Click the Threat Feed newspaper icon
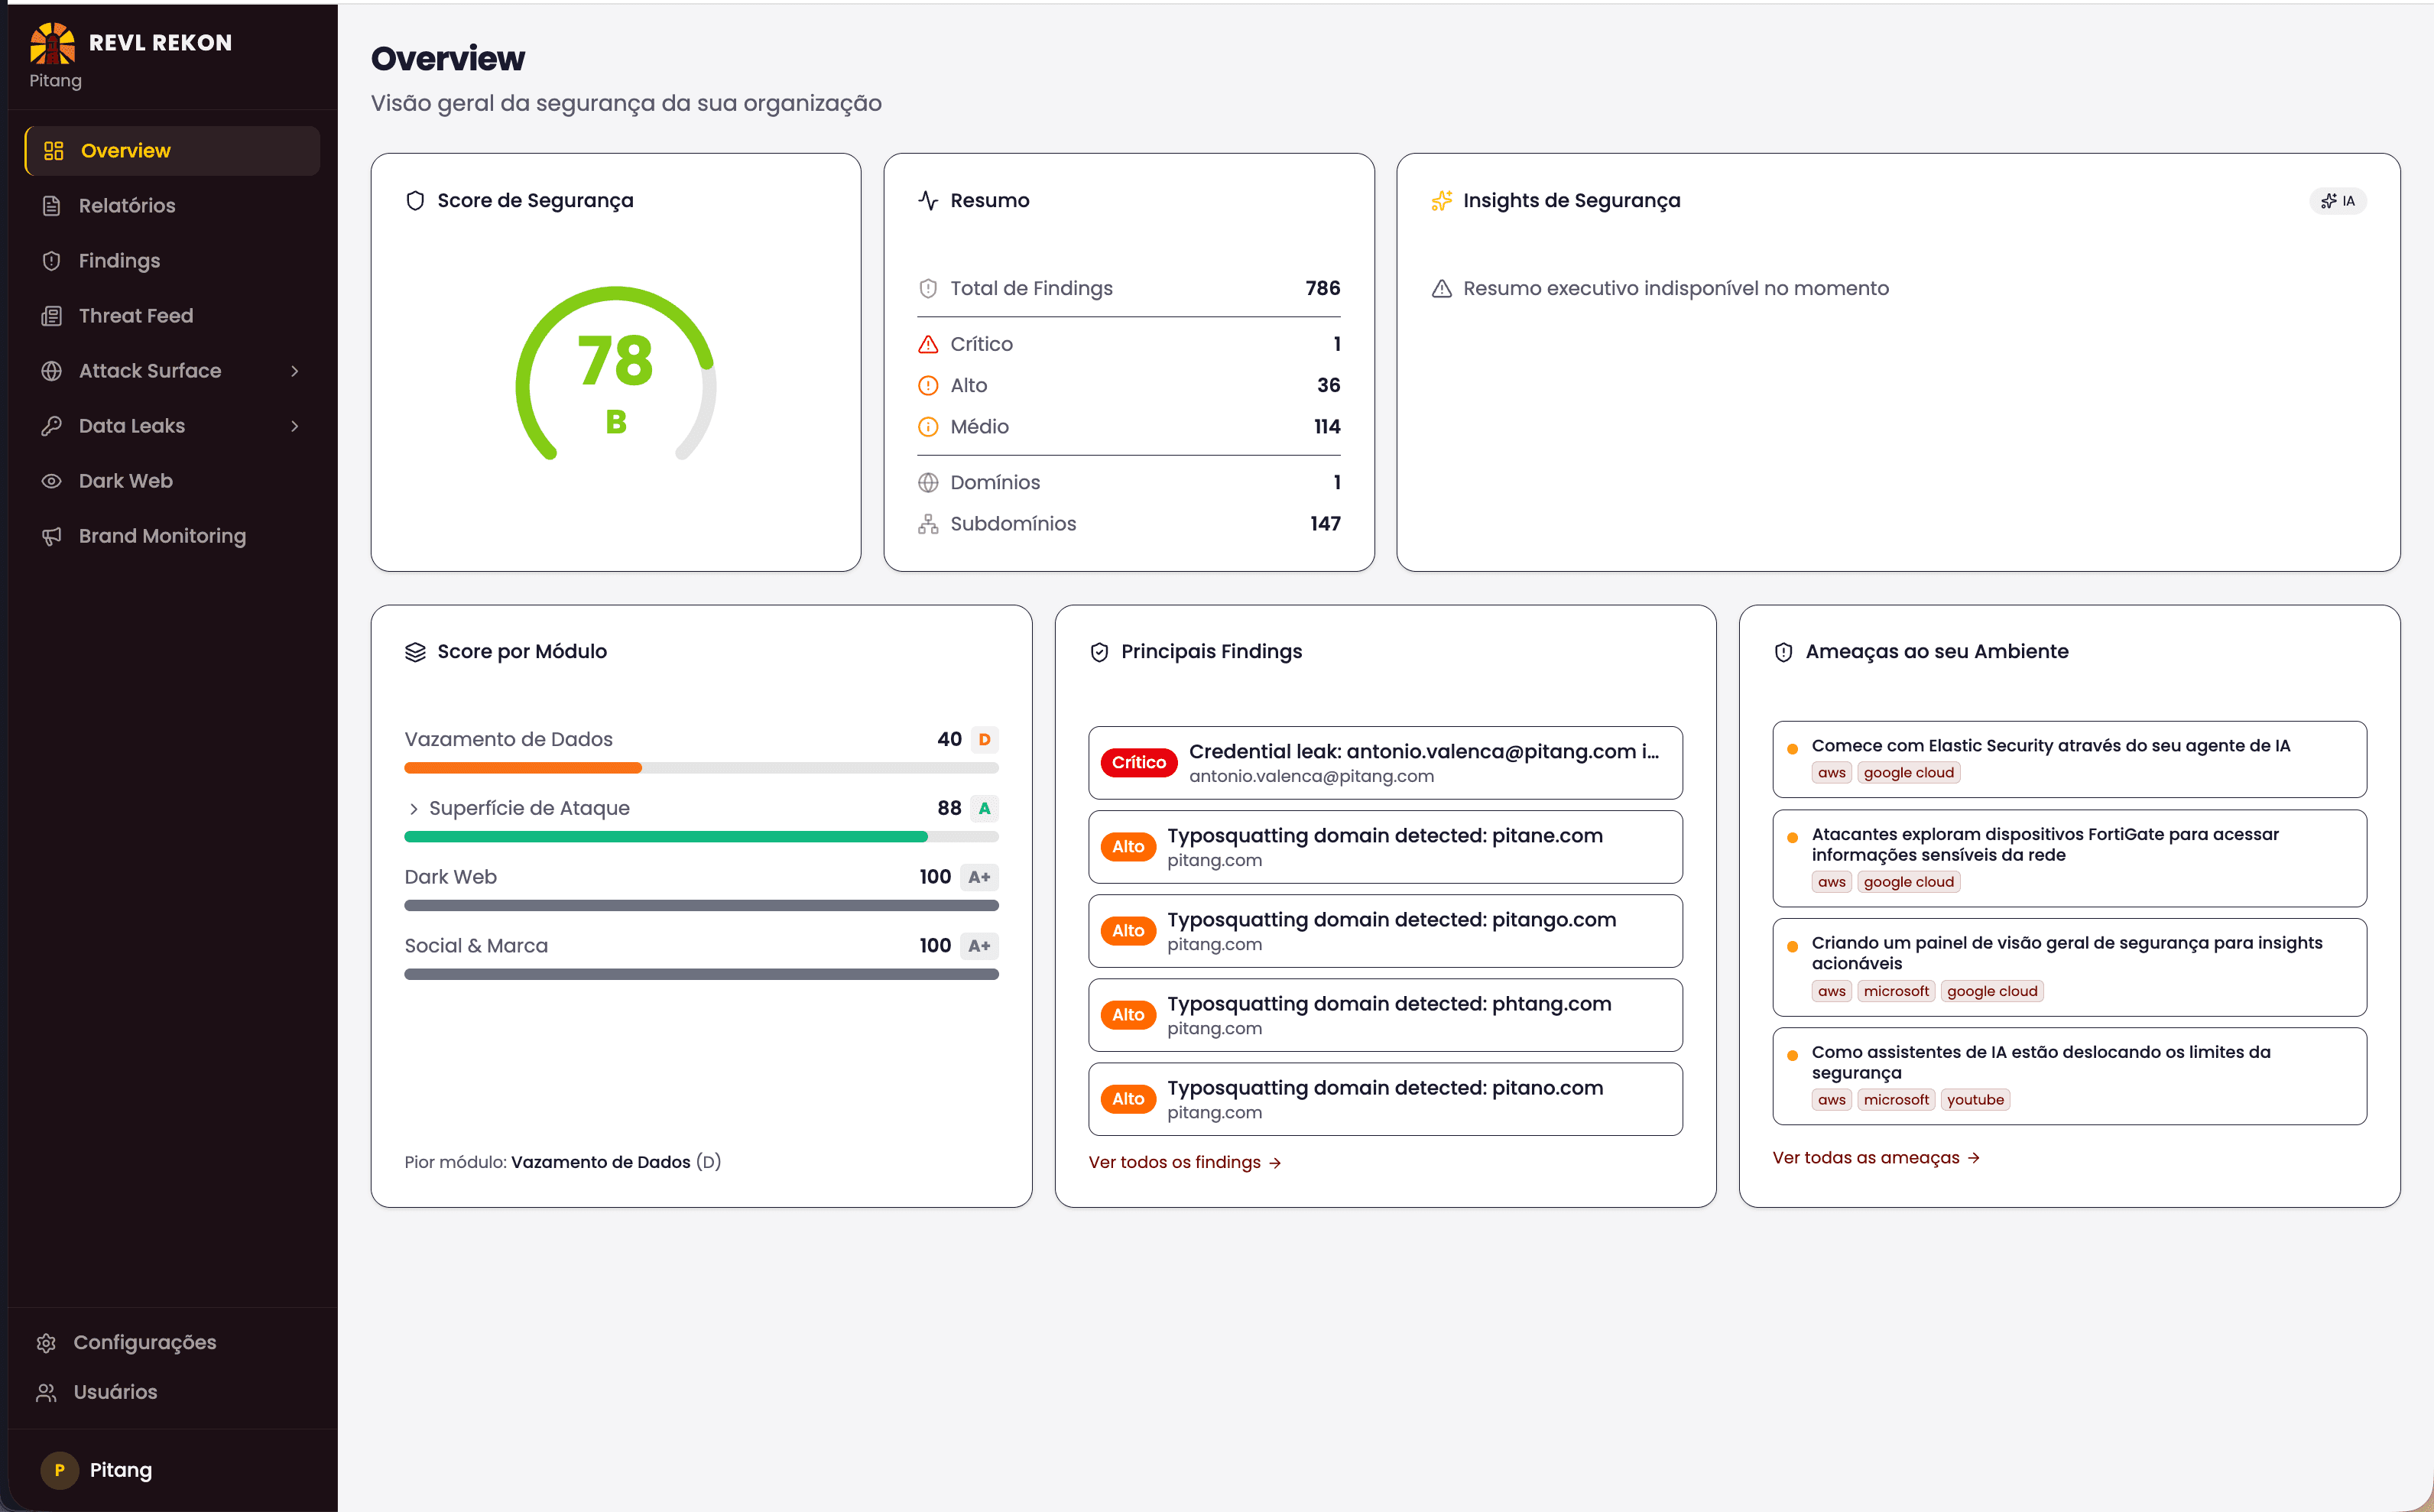This screenshot has width=2434, height=1512. (52, 316)
